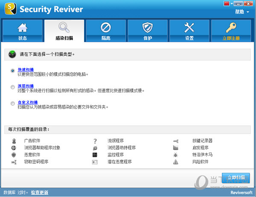Click the radar icon beside scan prompt

point(12,54)
